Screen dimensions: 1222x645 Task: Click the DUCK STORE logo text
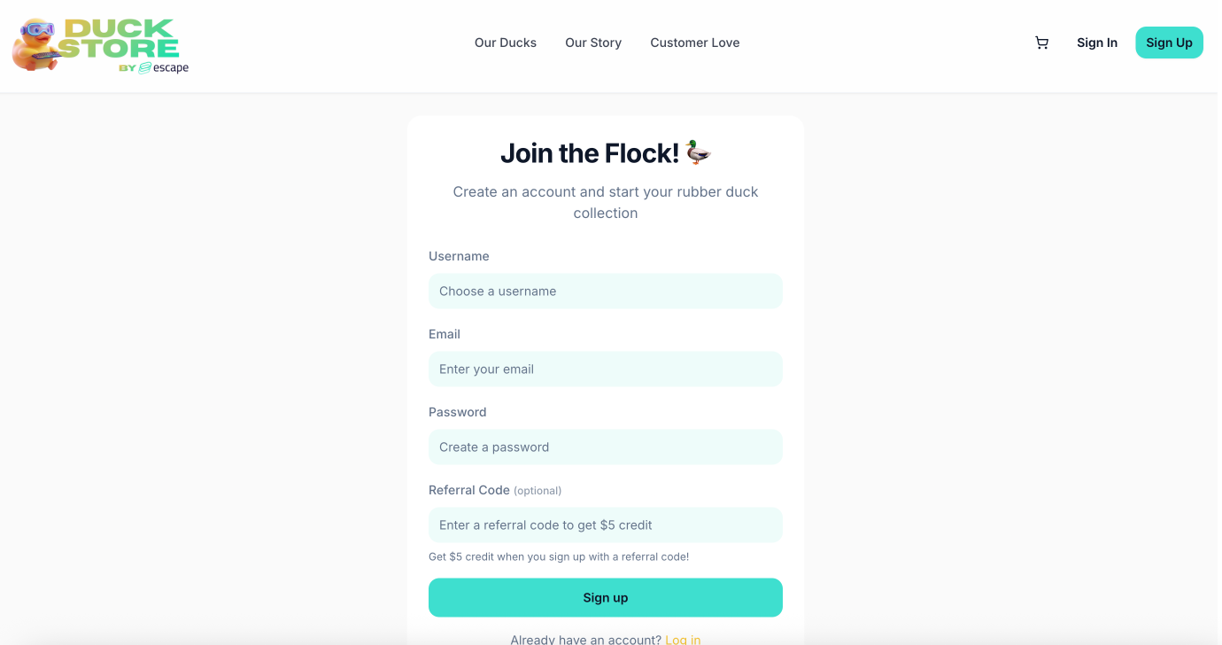(x=120, y=39)
